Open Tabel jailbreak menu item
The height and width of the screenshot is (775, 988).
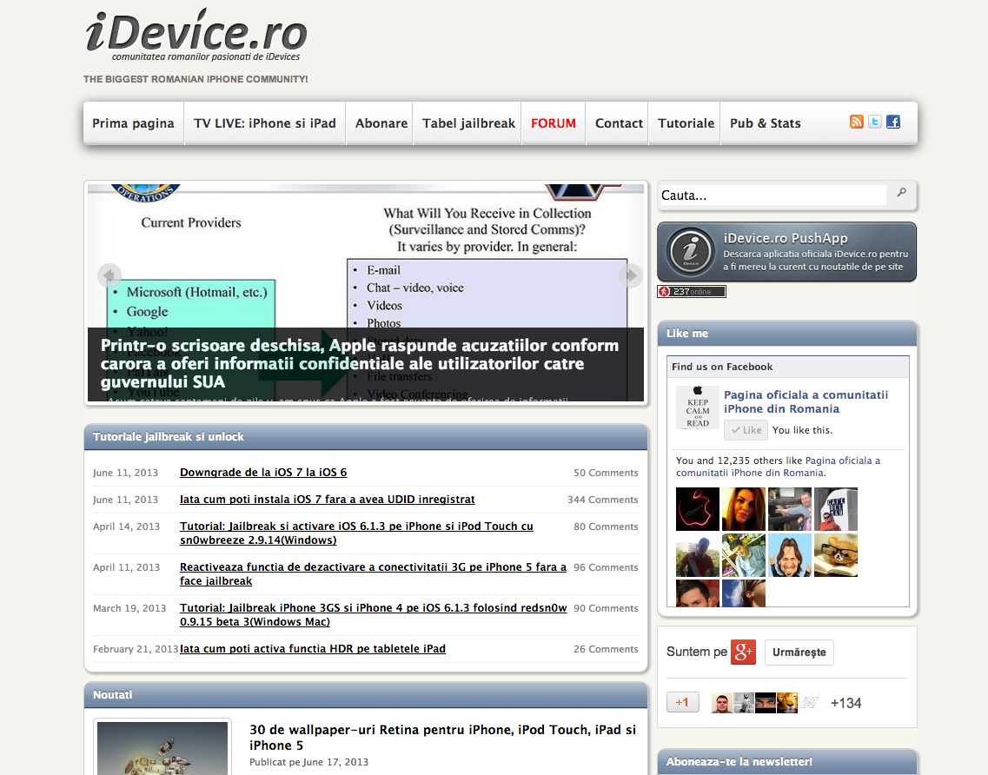(x=468, y=123)
